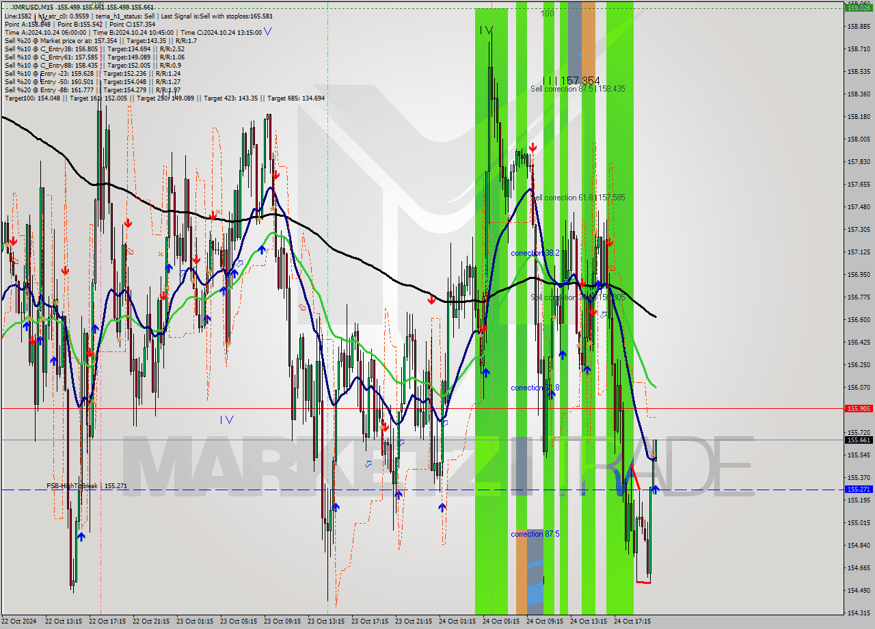Click the small blue V marker after Time C
The image size is (875, 629).
click(267, 31)
